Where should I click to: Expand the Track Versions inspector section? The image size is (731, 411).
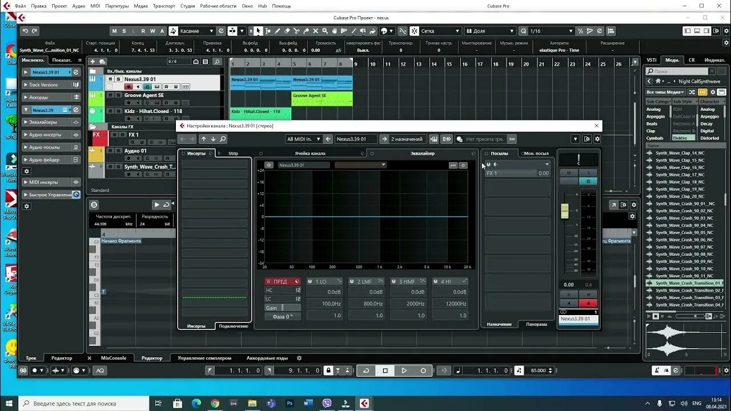51,84
